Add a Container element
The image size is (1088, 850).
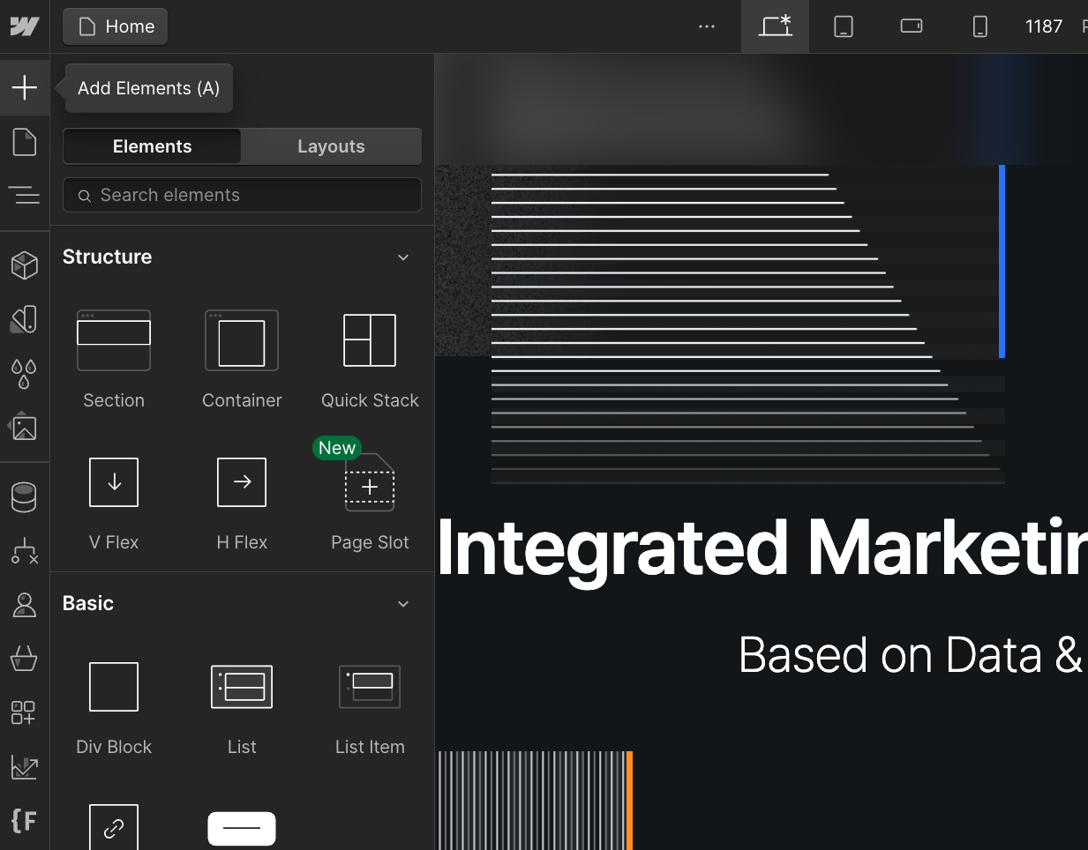pyautogui.click(x=242, y=358)
